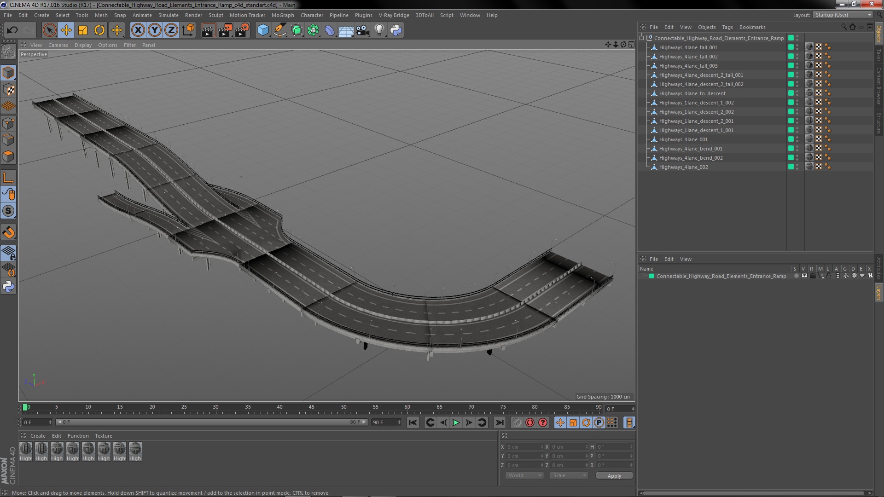The height and width of the screenshot is (497, 884).
Task: Open the World coordinate system dropdown
Action: tap(524, 475)
